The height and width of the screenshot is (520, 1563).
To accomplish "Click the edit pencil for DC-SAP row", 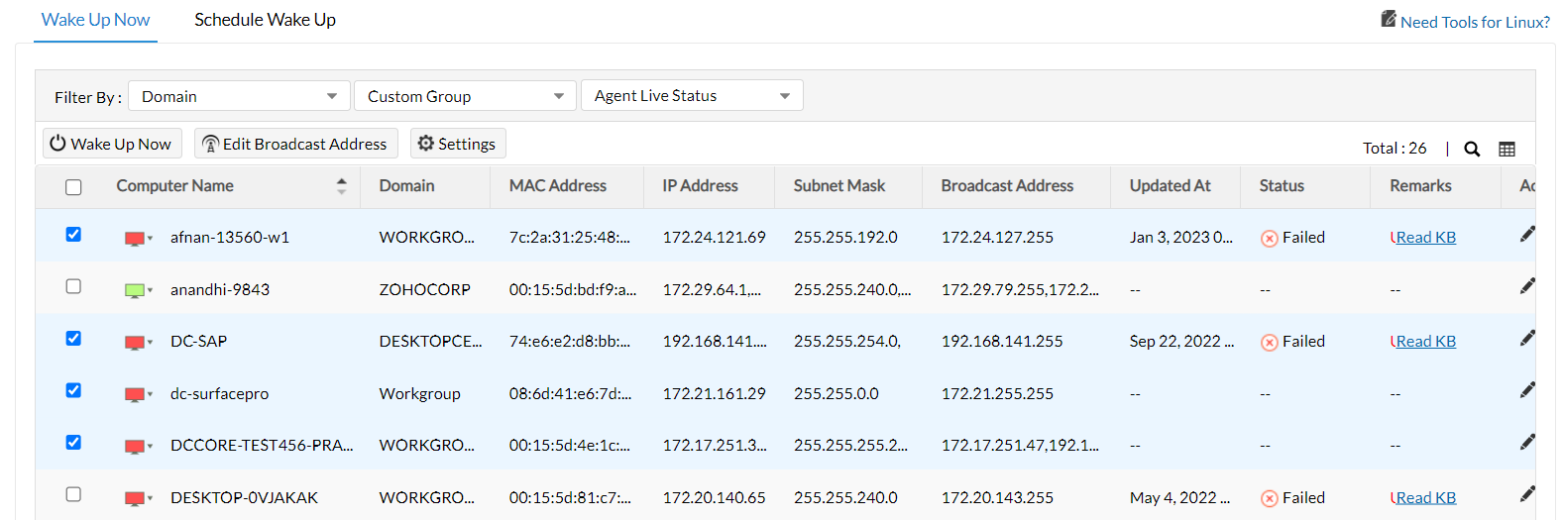I will tap(1527, 338).
